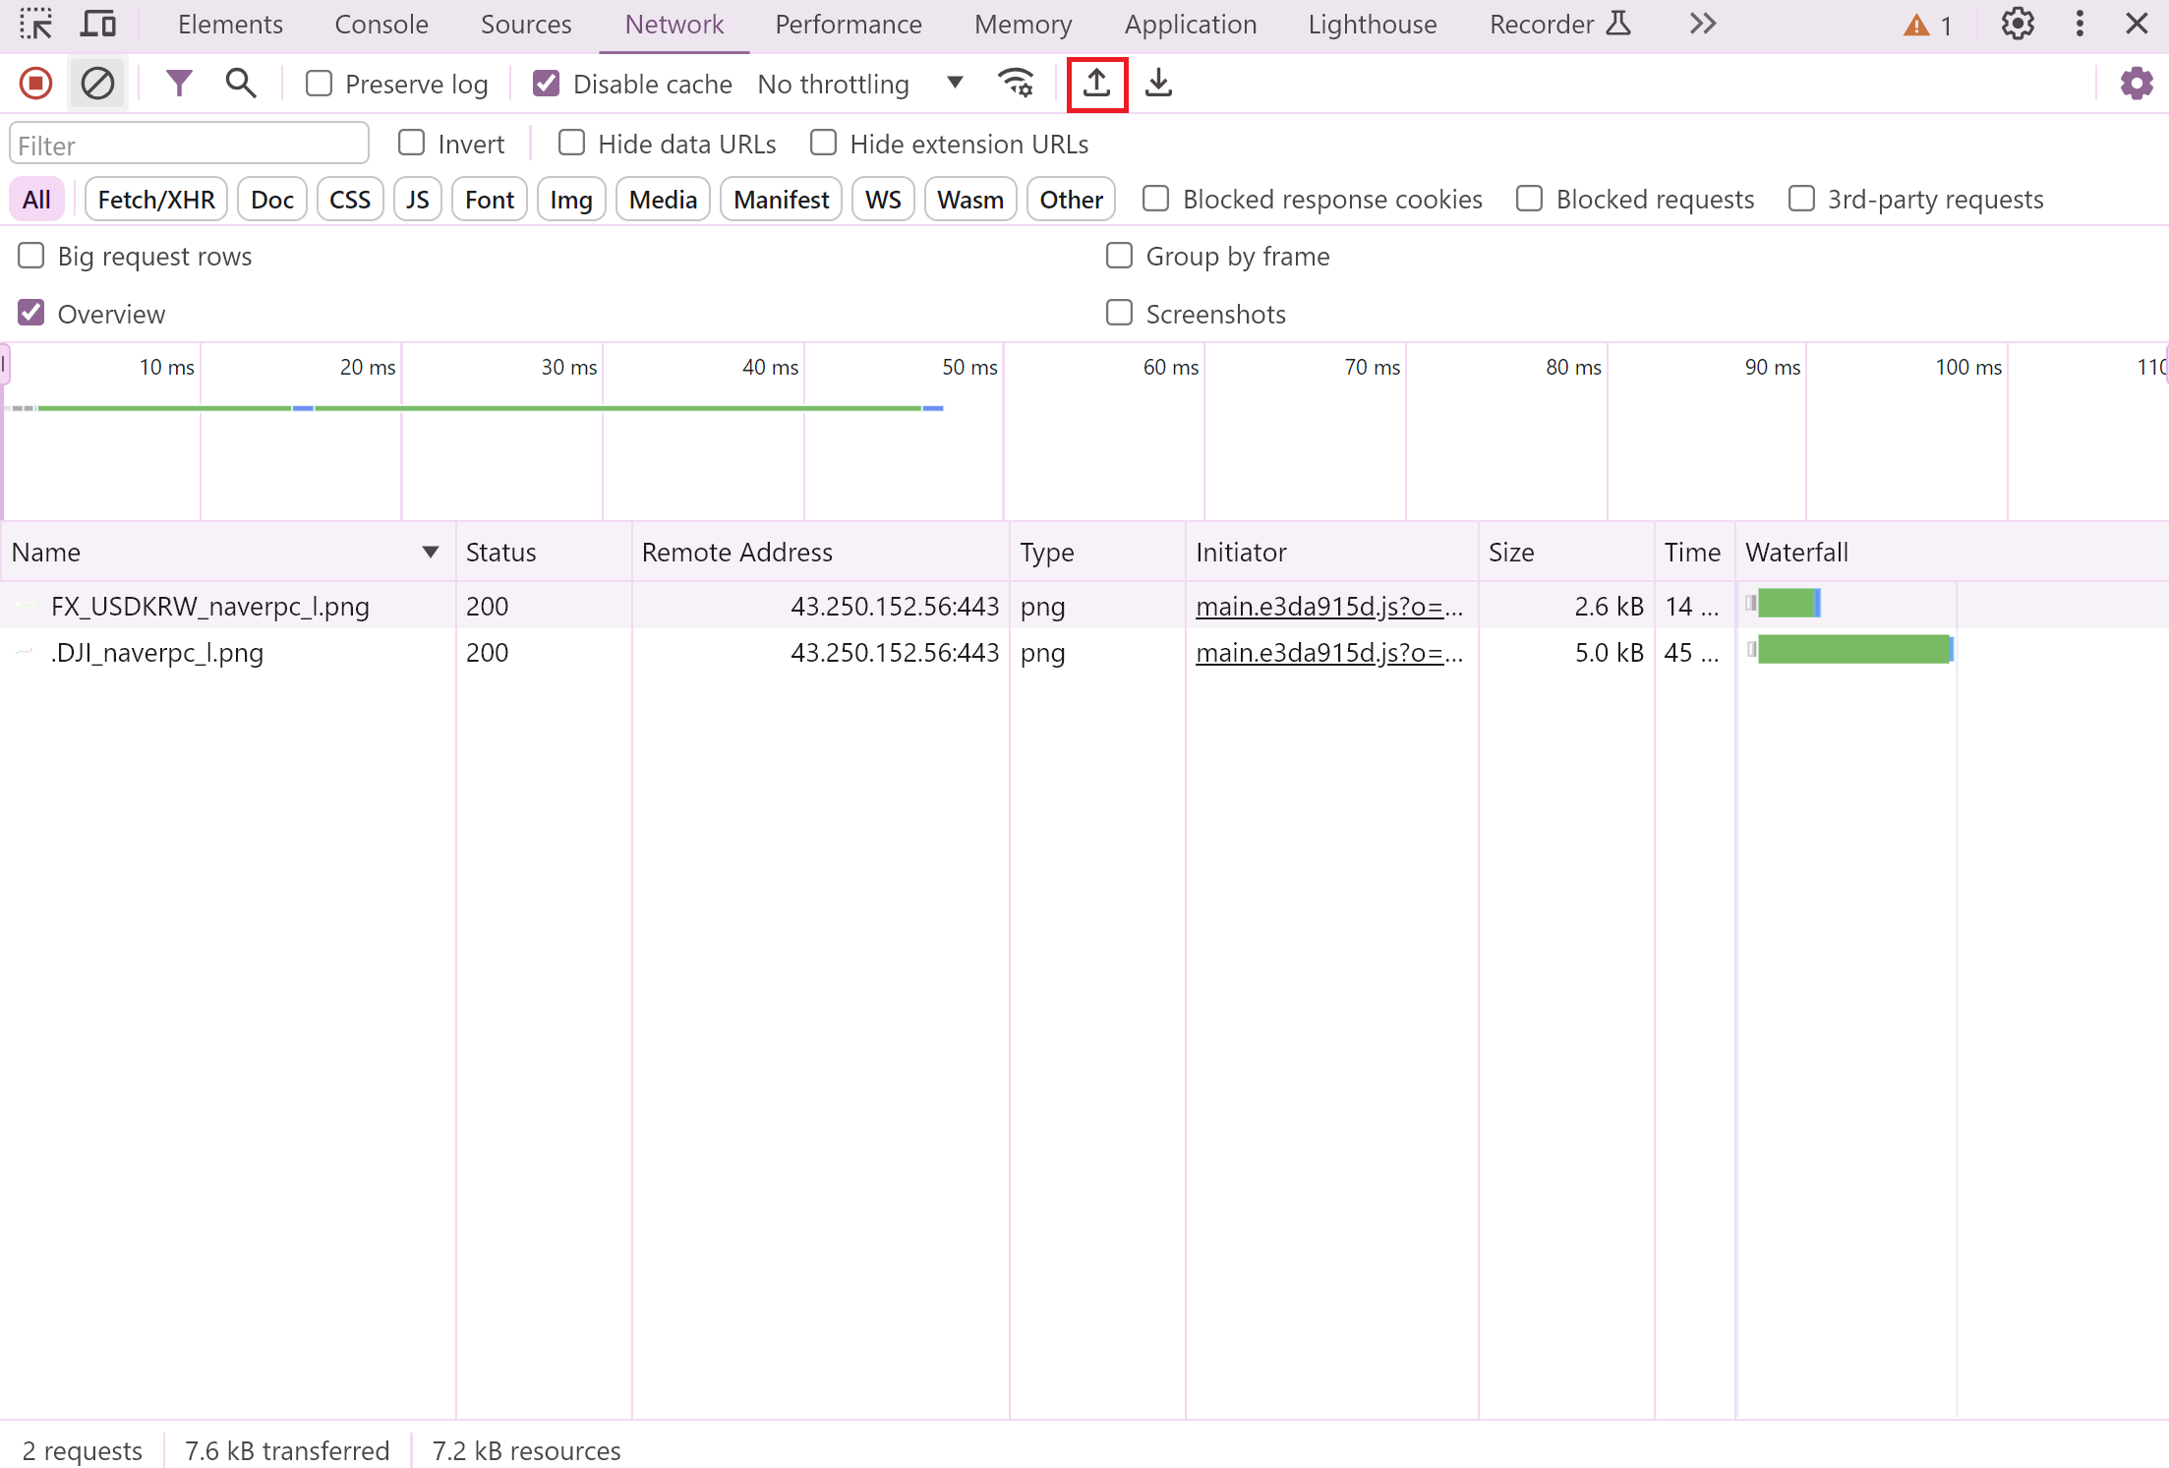Viewport: 2169px width, 1468px height.
Task: Expand the more tabs chevron
Action: click(x=1703, y=24)
